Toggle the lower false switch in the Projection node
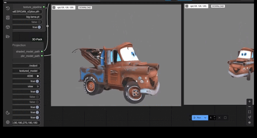Viewport: 257px width, 138px height. pyautogui.click(x=37, y=102)
